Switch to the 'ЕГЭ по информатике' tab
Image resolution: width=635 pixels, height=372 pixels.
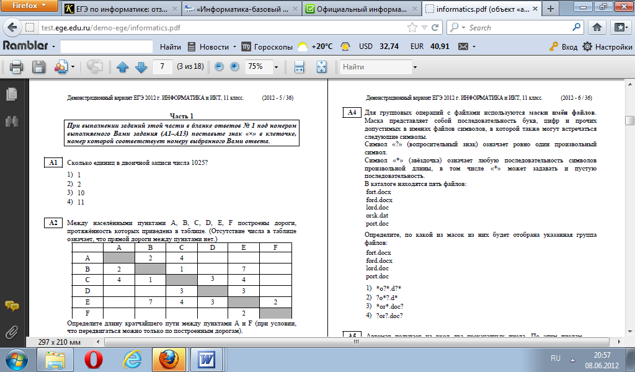121,9
